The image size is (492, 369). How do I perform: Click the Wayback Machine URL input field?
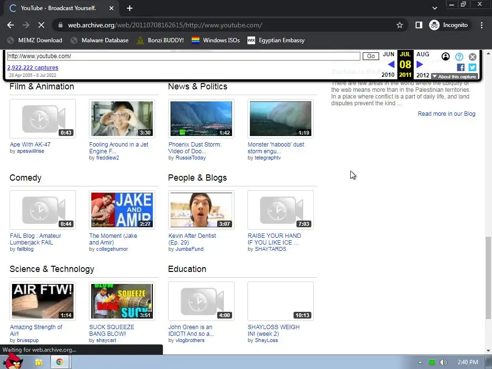184,56
